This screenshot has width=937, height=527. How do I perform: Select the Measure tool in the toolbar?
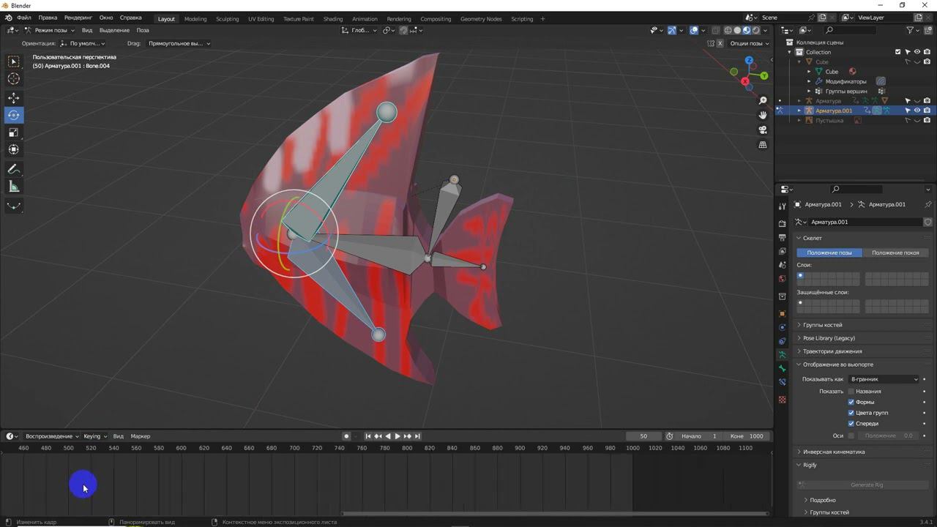(x=14, y=187)
